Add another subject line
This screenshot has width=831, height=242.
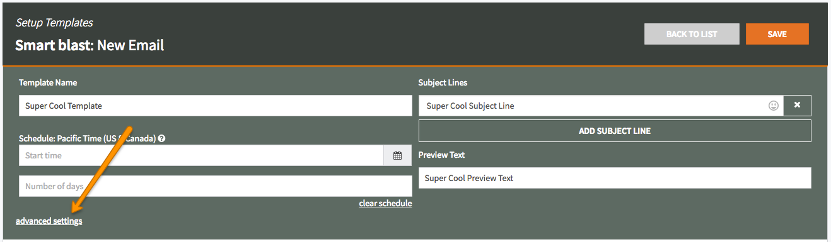click(x=615, y=131)
